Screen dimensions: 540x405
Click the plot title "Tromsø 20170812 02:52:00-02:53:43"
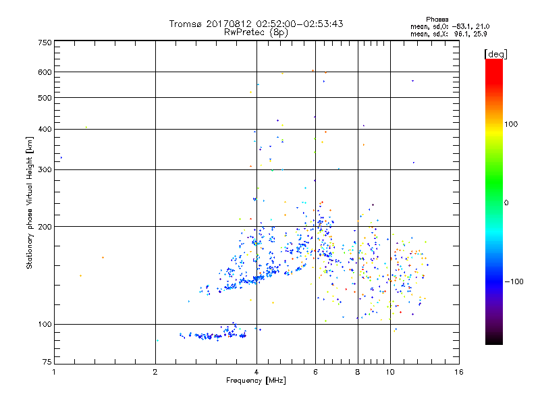tap(256, 24)
